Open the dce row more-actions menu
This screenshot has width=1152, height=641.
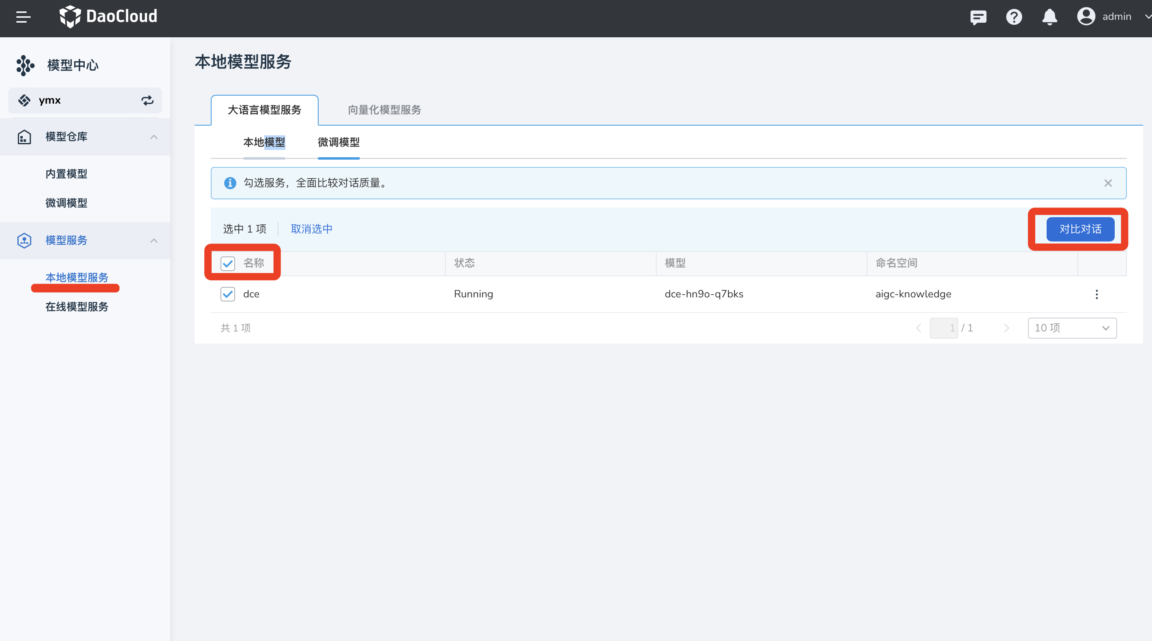(1096, 294)
